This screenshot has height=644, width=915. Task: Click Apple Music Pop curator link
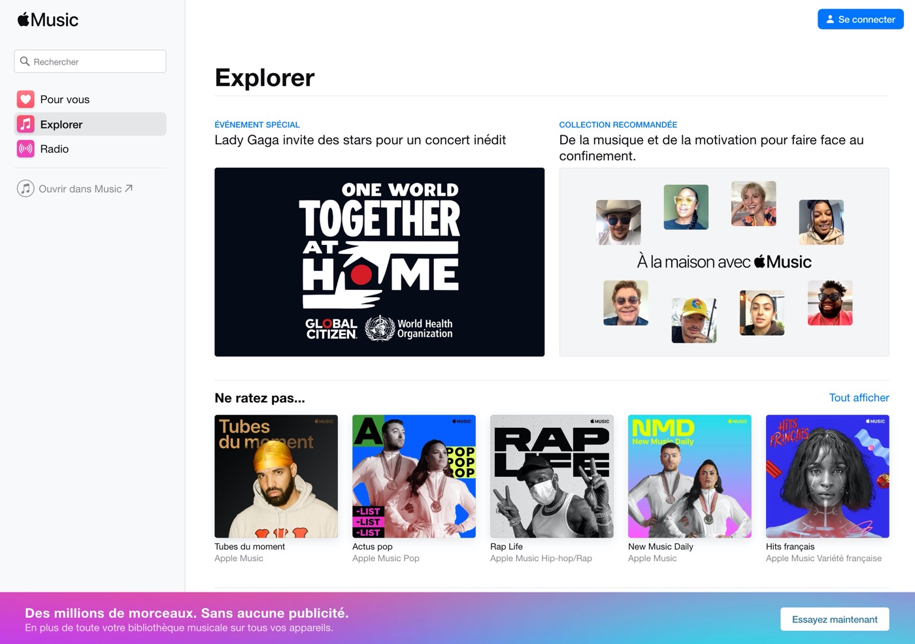[x=386, y=558]
